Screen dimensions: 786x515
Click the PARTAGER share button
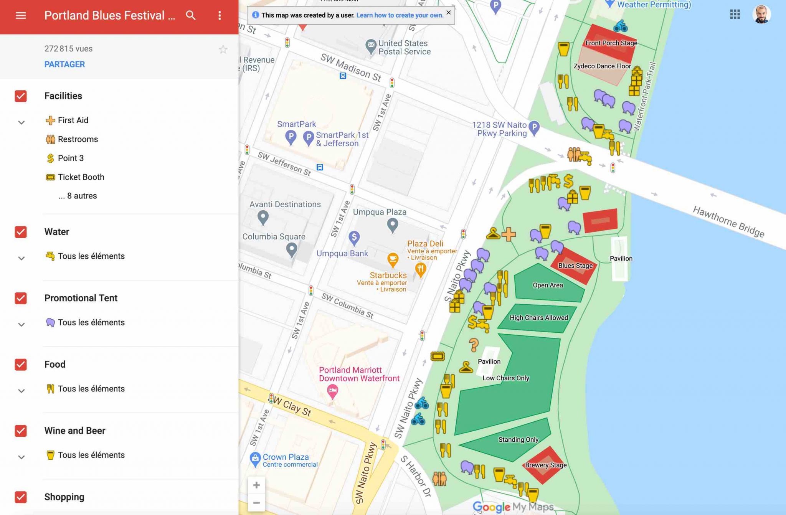64,64
